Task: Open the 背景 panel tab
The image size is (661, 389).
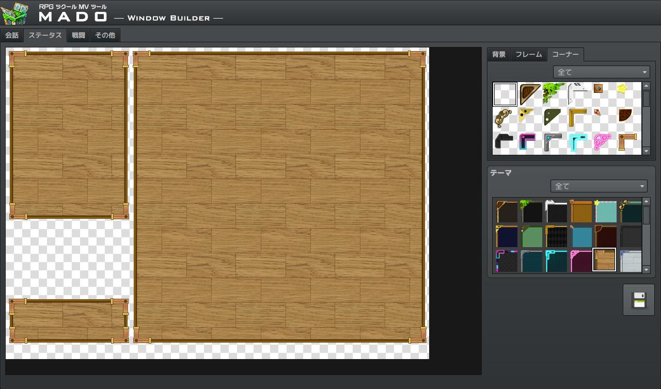Action: click(x=498, y=54)
